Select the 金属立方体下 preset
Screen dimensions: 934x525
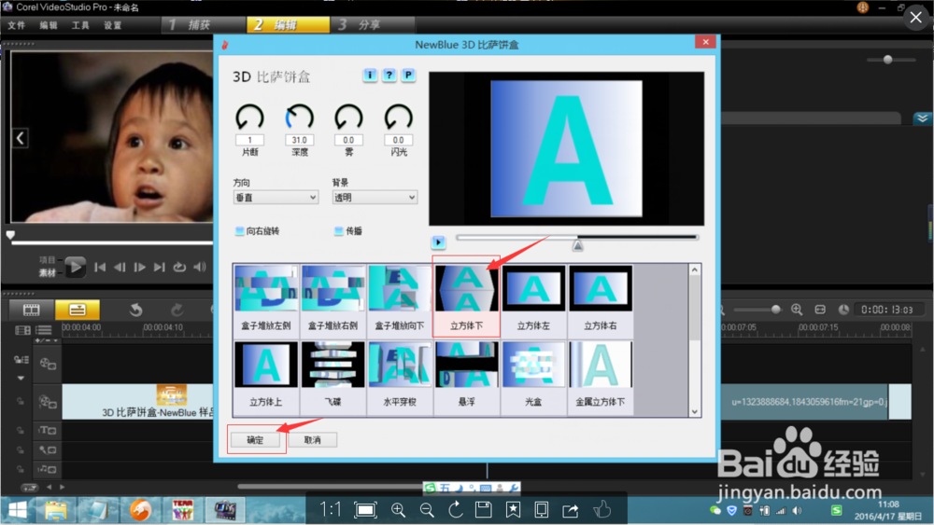(x=600, y=376)
